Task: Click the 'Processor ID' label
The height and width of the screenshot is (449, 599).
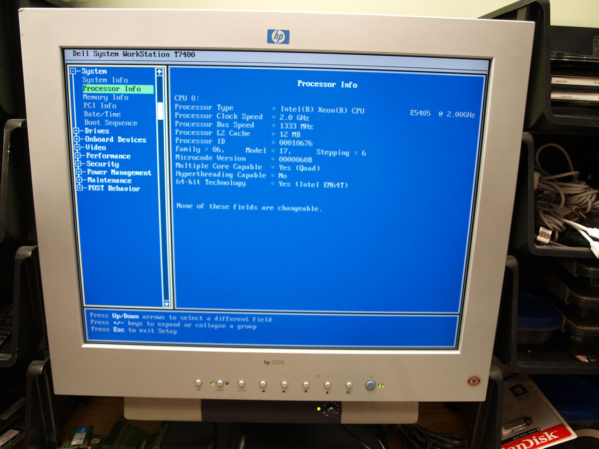Action: coord(200,141)
